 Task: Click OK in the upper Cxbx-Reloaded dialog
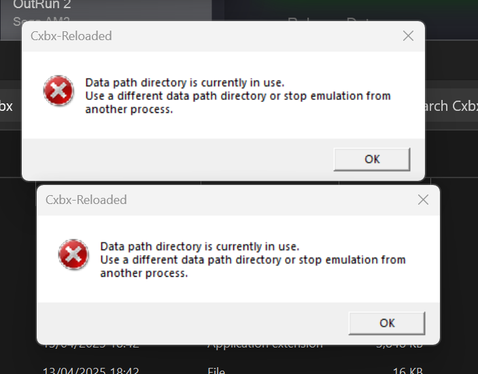(x=372, y=159)
